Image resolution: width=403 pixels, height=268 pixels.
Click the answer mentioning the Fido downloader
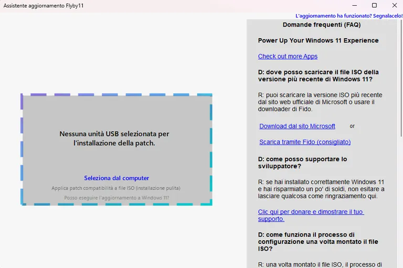click(320, 102)
